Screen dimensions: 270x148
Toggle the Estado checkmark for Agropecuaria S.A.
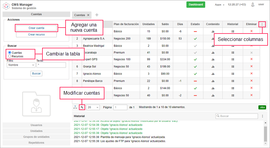click(x=195, y=39)
